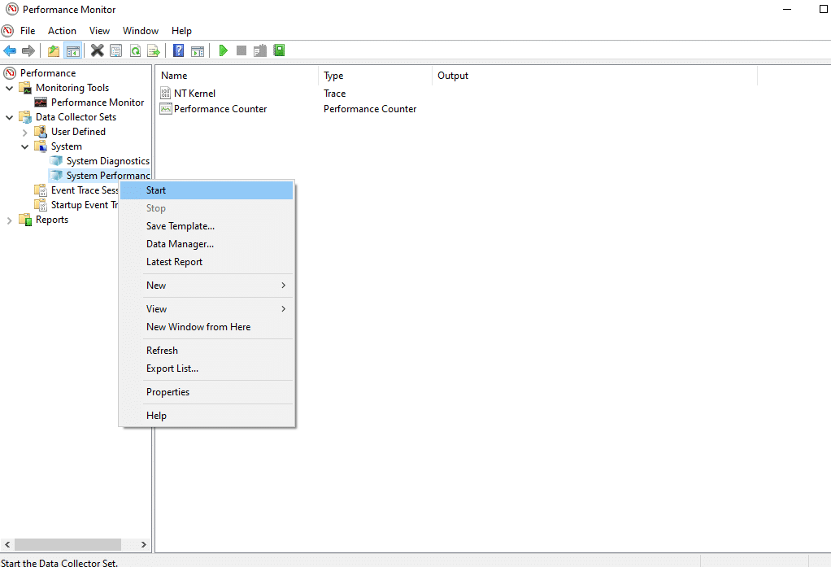Toggle the Show/Hide Action Pane icon

[x=197, y=50]
